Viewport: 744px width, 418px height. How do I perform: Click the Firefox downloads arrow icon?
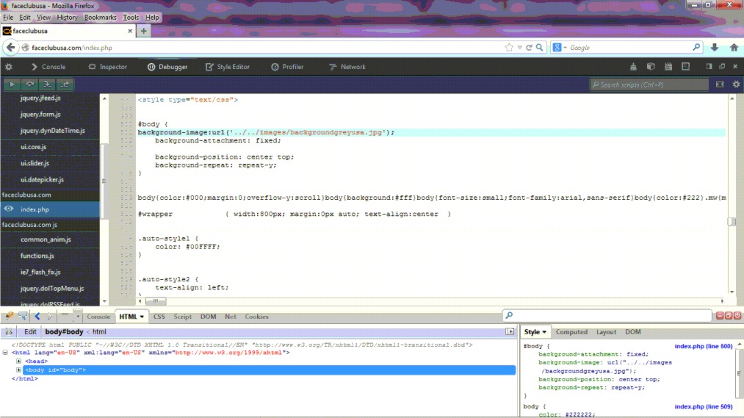(x=715, y=48)
